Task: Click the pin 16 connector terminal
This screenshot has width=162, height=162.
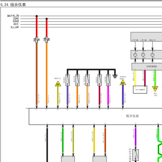Action: 123,106
